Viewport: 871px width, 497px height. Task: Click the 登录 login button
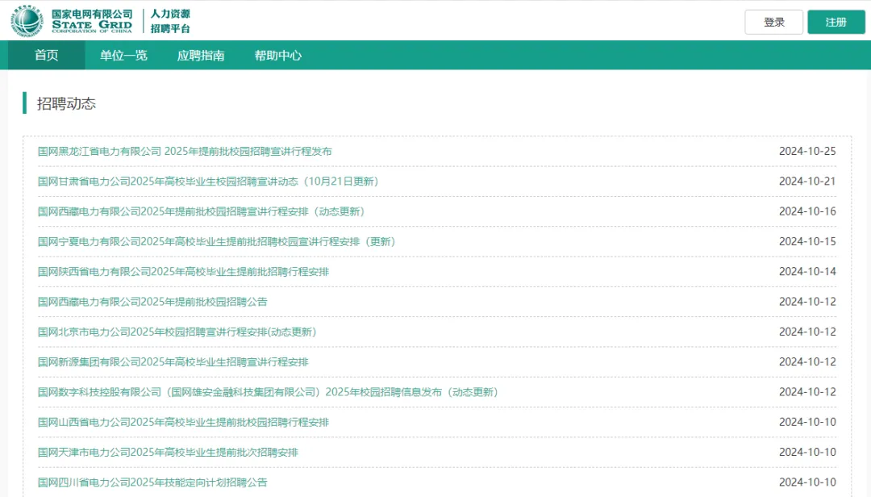pyautogui.click(x=773, y=23)
